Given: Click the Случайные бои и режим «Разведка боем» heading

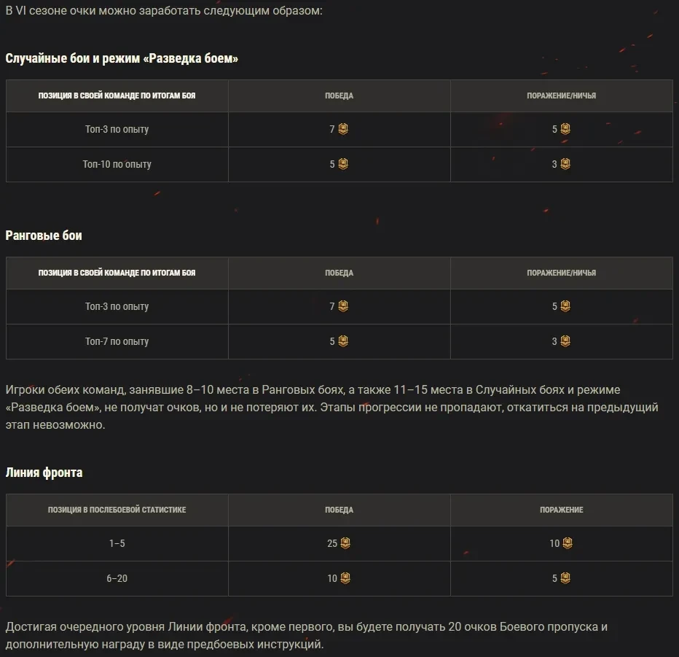Looking at the screenshot, I should point(122,58).
